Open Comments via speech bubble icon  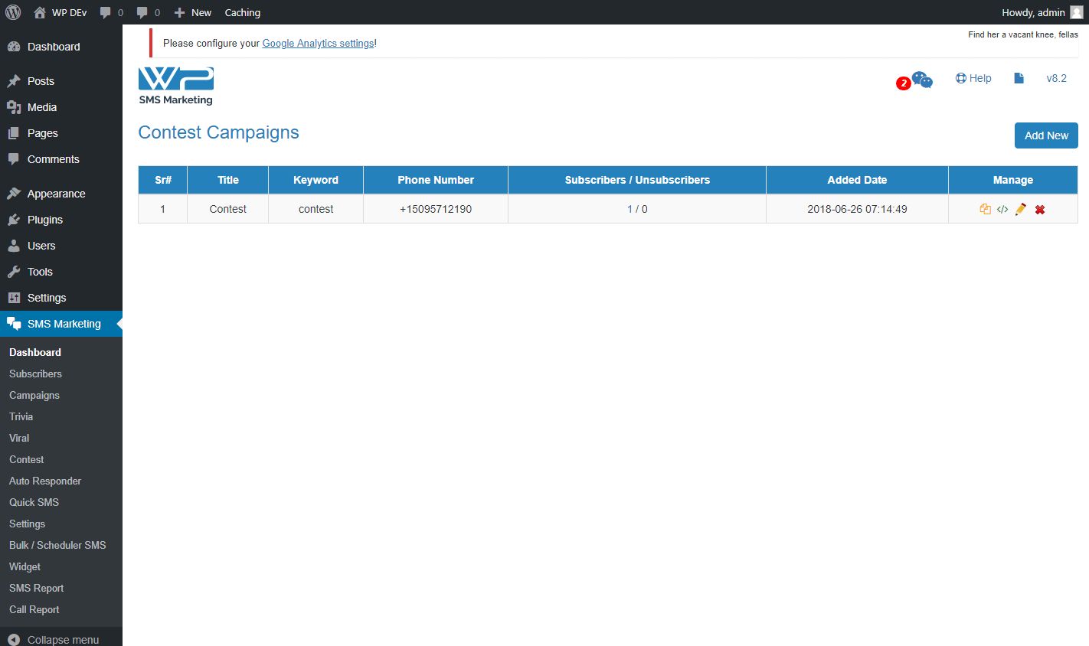pos(14,159)
